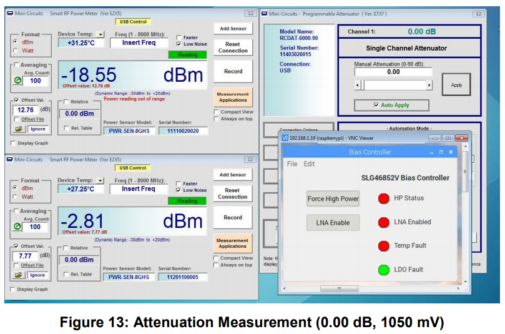Click PWR-SEN-8GHS model in bottom power meter
Viewport: 505px width, 334px height.
coord(129,277)
